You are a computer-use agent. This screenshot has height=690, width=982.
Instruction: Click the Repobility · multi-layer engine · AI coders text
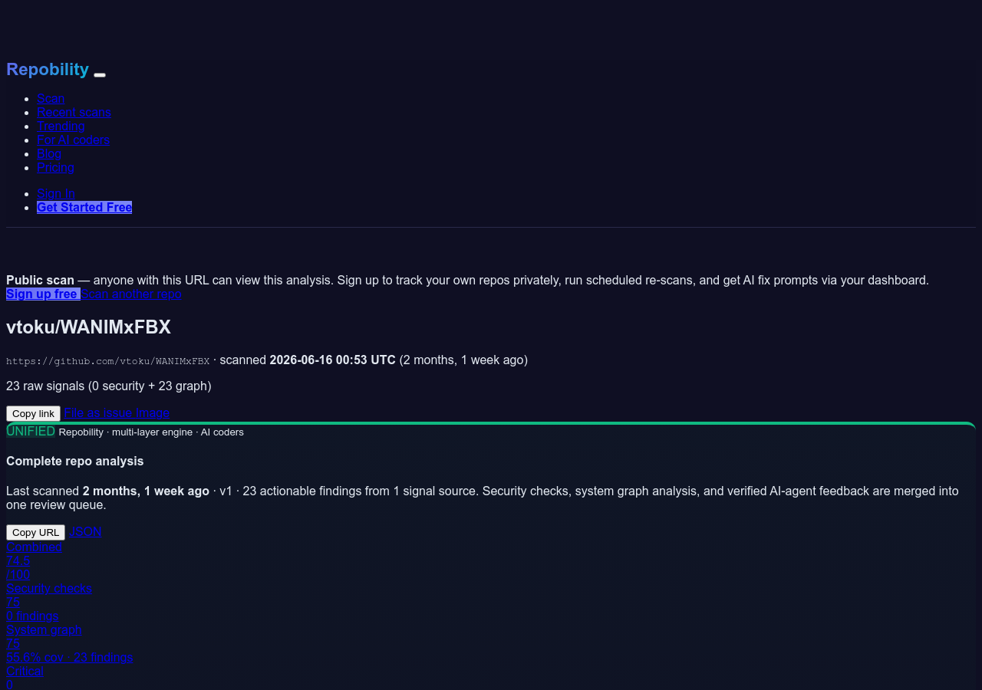tap(151, 432)
